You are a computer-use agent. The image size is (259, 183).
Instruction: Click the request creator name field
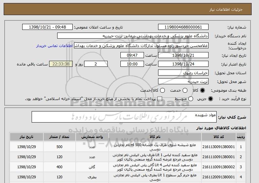141,46
